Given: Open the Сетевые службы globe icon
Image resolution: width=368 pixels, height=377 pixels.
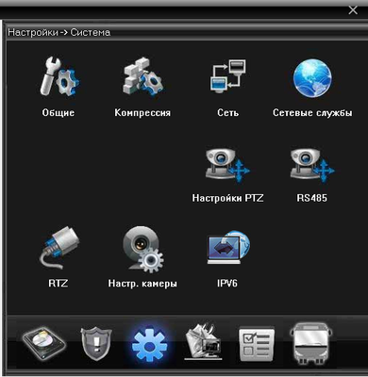Looking at the screenshot, I should [x=312, y=77].
